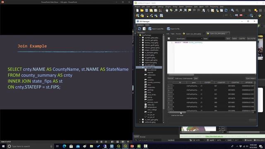This screenshot has width=265, height=149.
Task: Click the COUNTYNS column header
Action: (x=235, y=82)
